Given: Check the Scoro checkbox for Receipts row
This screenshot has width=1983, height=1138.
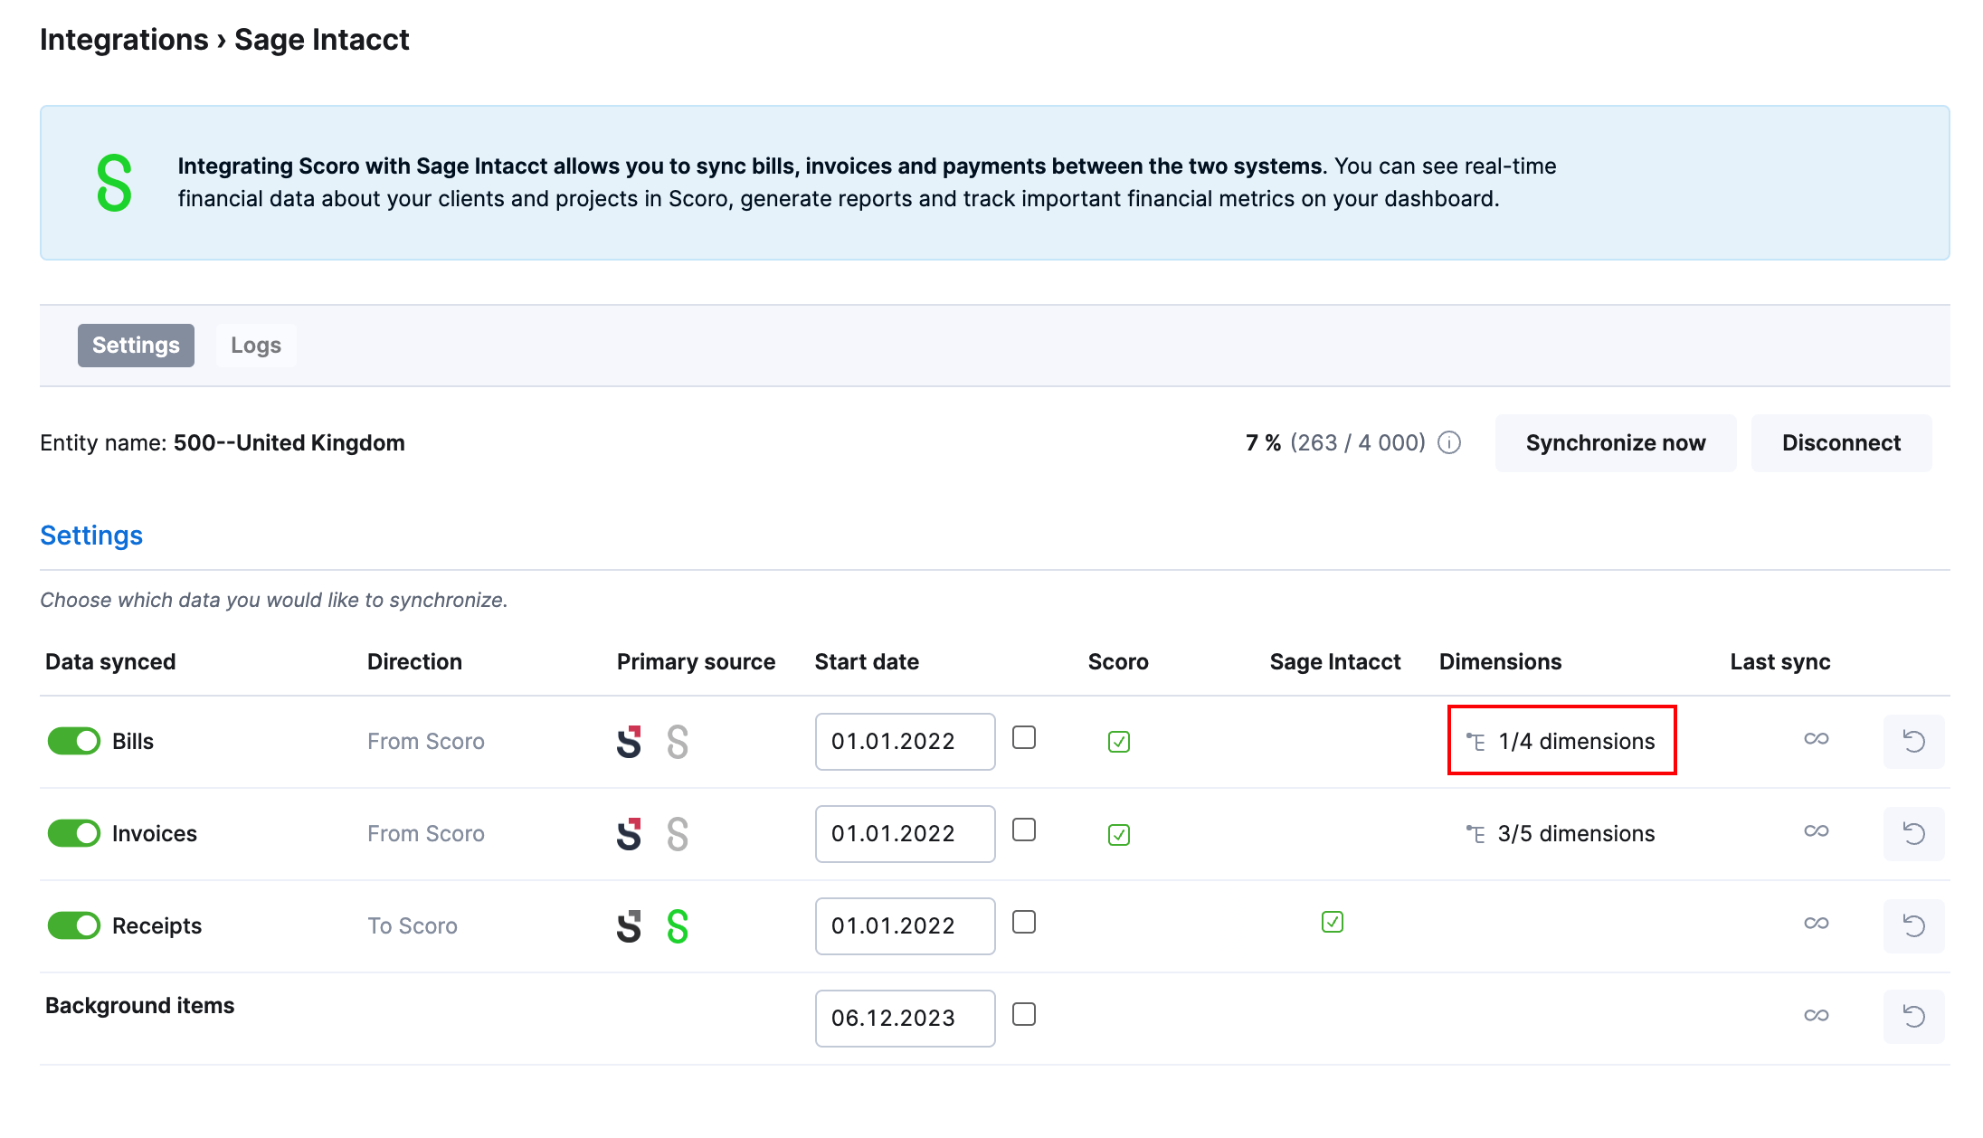Looking at the screenshot, I should click(1118, 922).
